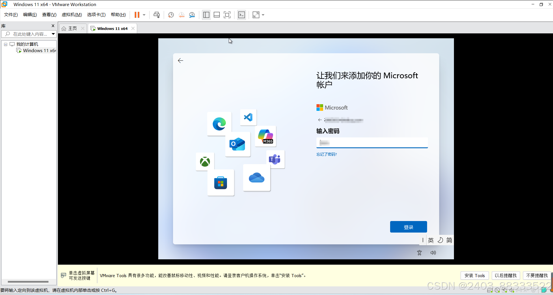Close the 主页 tab
The image size is (553, 295).
(83, 28)
